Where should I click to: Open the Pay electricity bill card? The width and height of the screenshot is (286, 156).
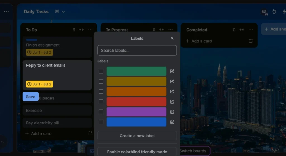(x=57, y=123)
